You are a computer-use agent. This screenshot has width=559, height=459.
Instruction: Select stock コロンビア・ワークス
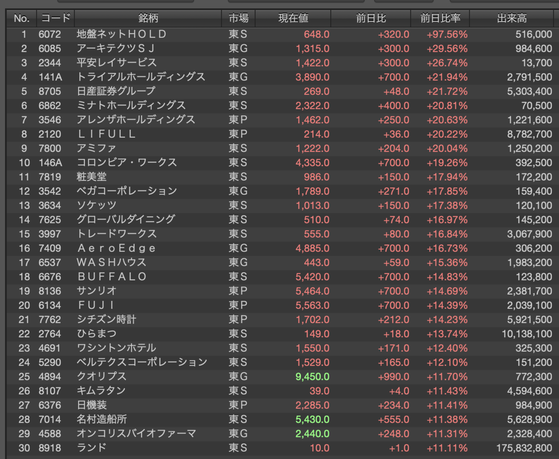(x=127, y=163)
